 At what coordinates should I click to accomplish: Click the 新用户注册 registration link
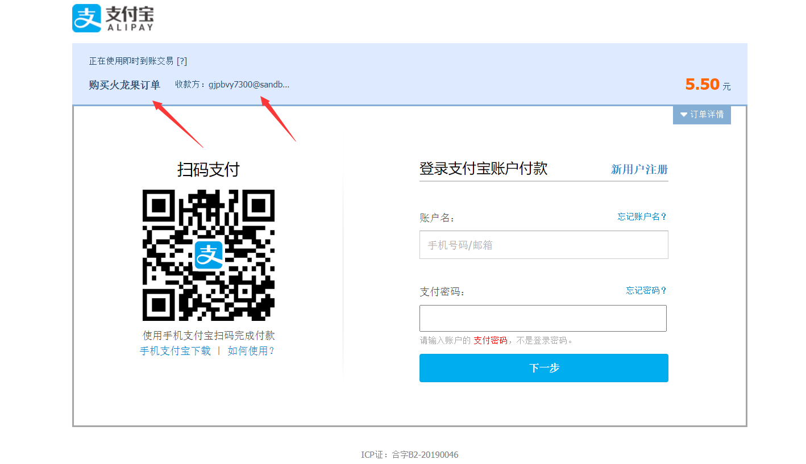[639, 169]
